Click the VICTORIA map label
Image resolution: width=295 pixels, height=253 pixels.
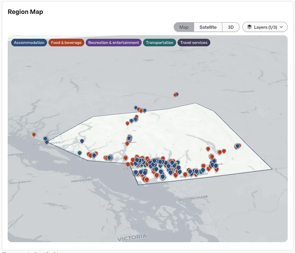[132, 237]
